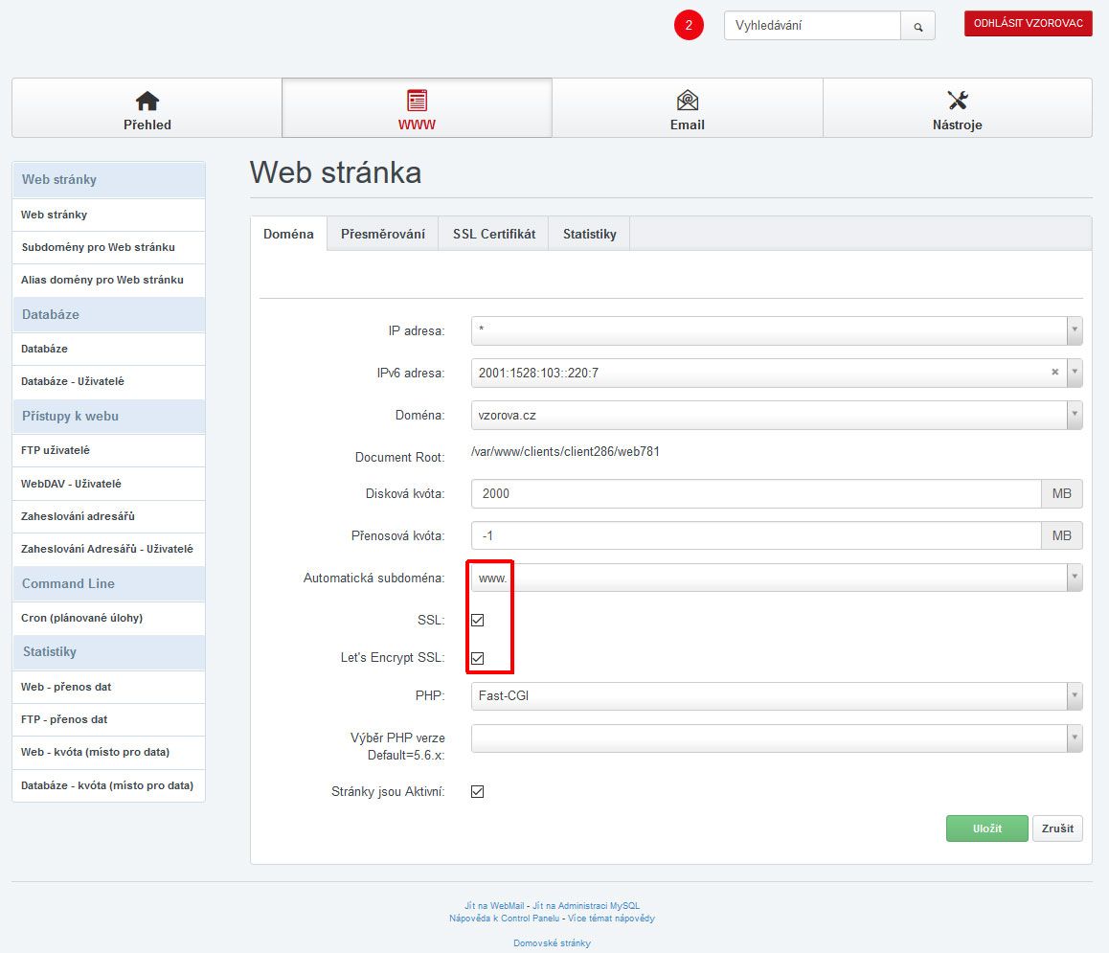1109x953 pixels.
Task: Open the WWW section icon
Action: point(417,101)
